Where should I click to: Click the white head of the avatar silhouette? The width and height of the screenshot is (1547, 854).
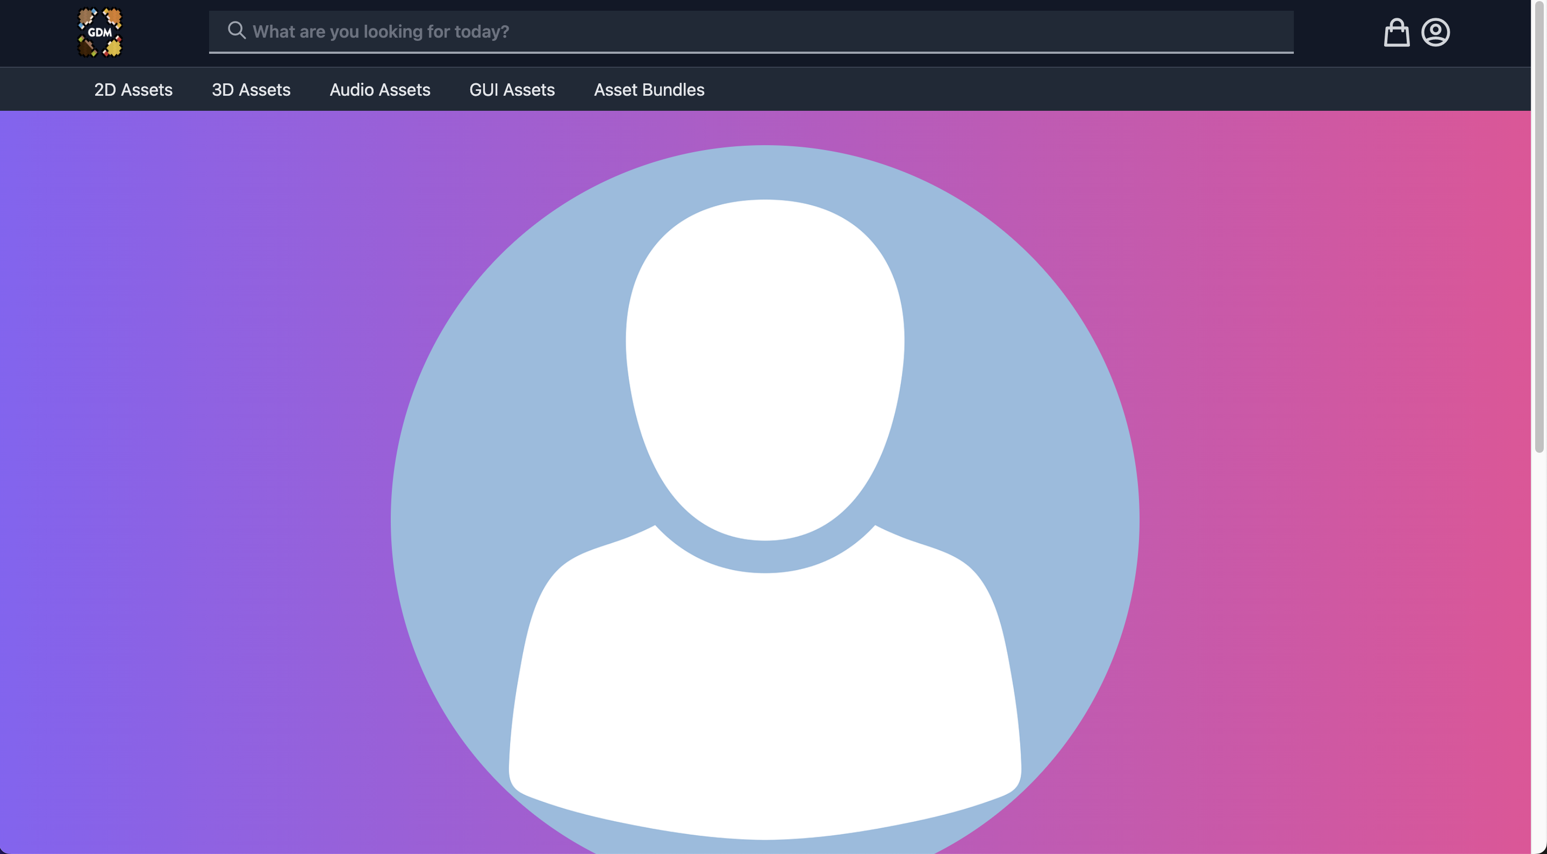(764, 361)
